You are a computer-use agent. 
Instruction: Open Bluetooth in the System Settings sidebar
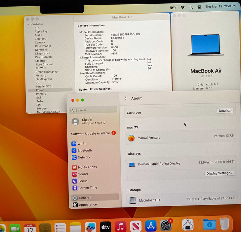(x=82, y=150)
